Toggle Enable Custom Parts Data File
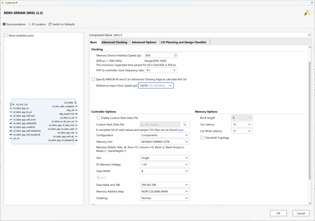 point(98,118)
